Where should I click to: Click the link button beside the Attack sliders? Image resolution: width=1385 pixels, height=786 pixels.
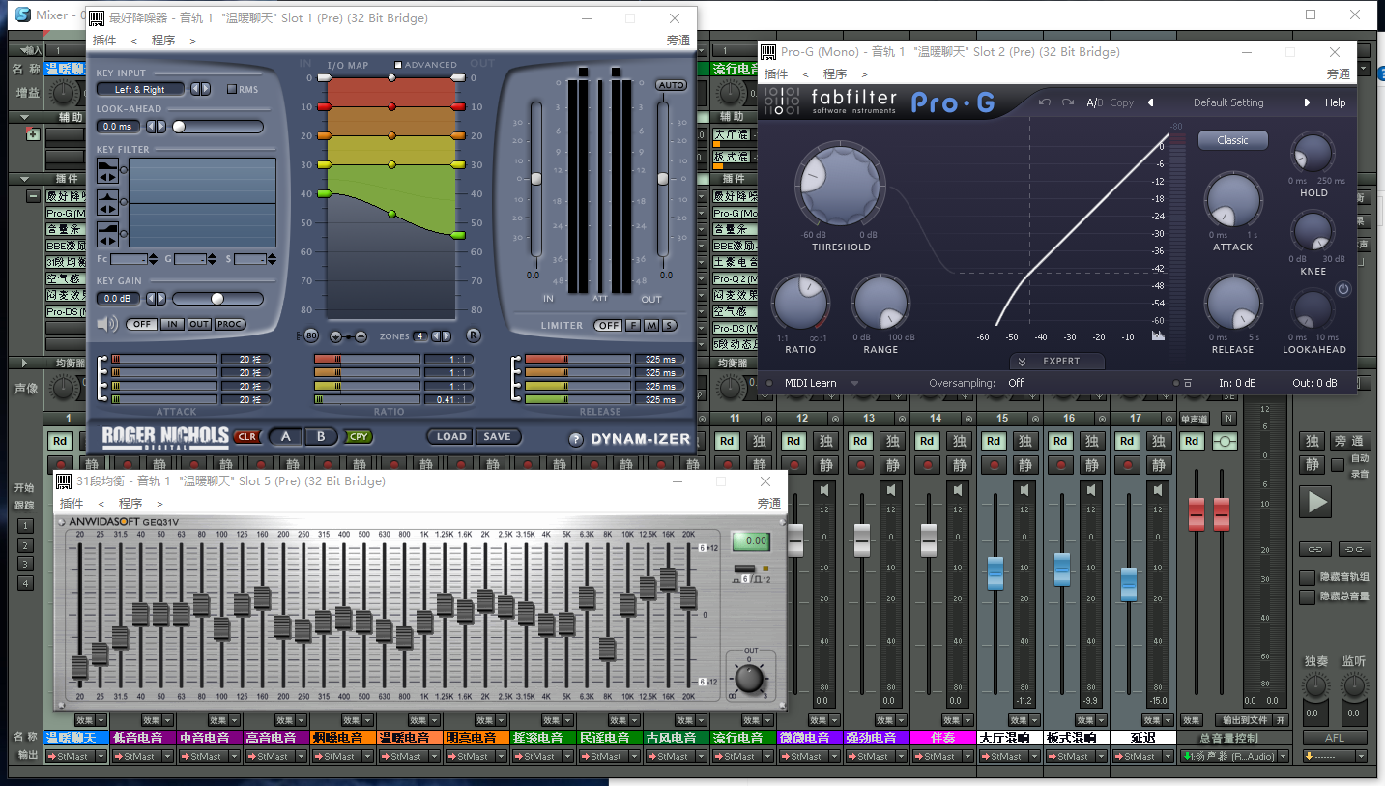point(101,378)
